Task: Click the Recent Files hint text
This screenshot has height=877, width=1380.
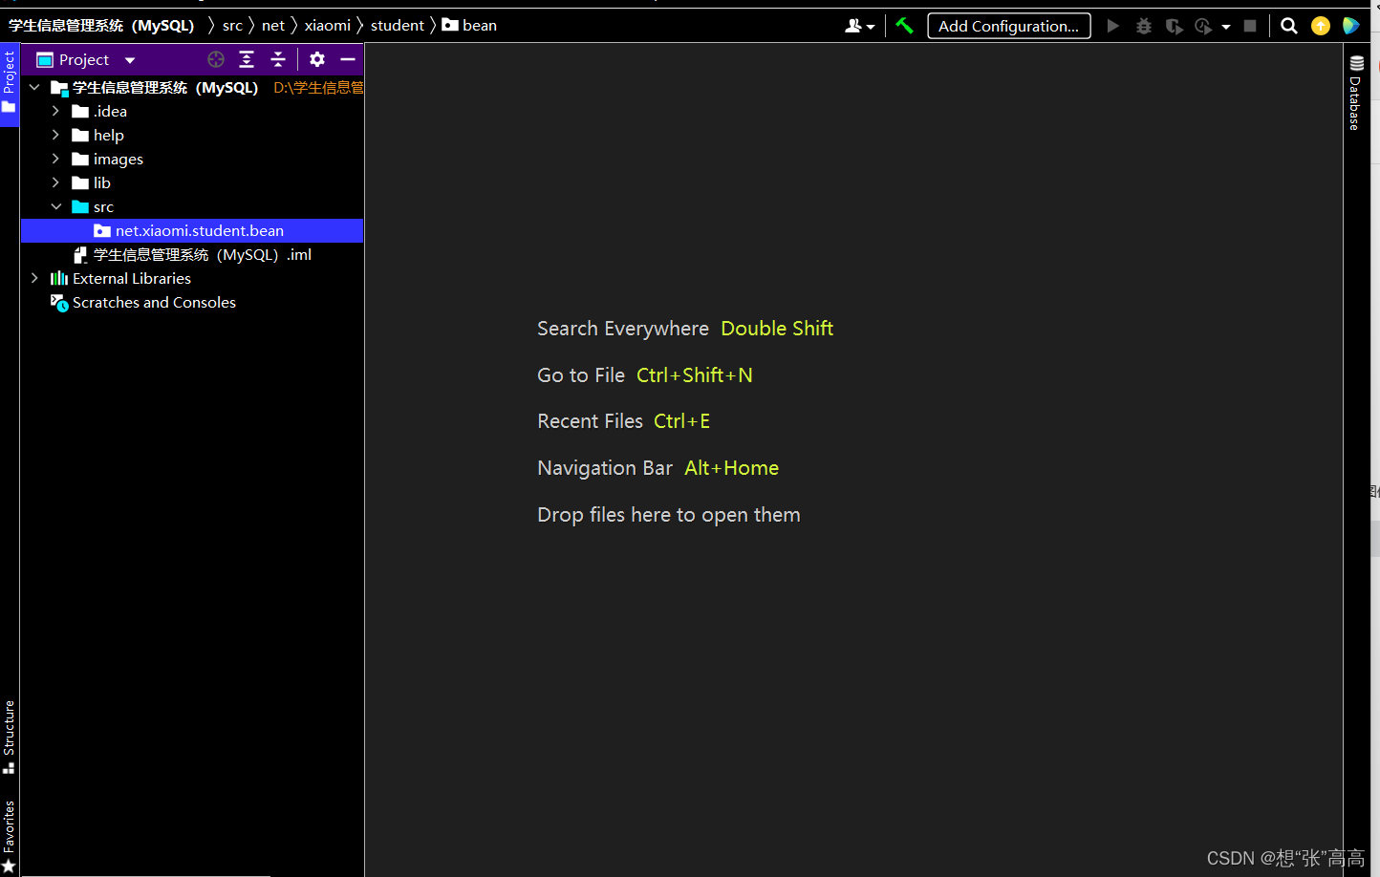Action: point(590,421)
